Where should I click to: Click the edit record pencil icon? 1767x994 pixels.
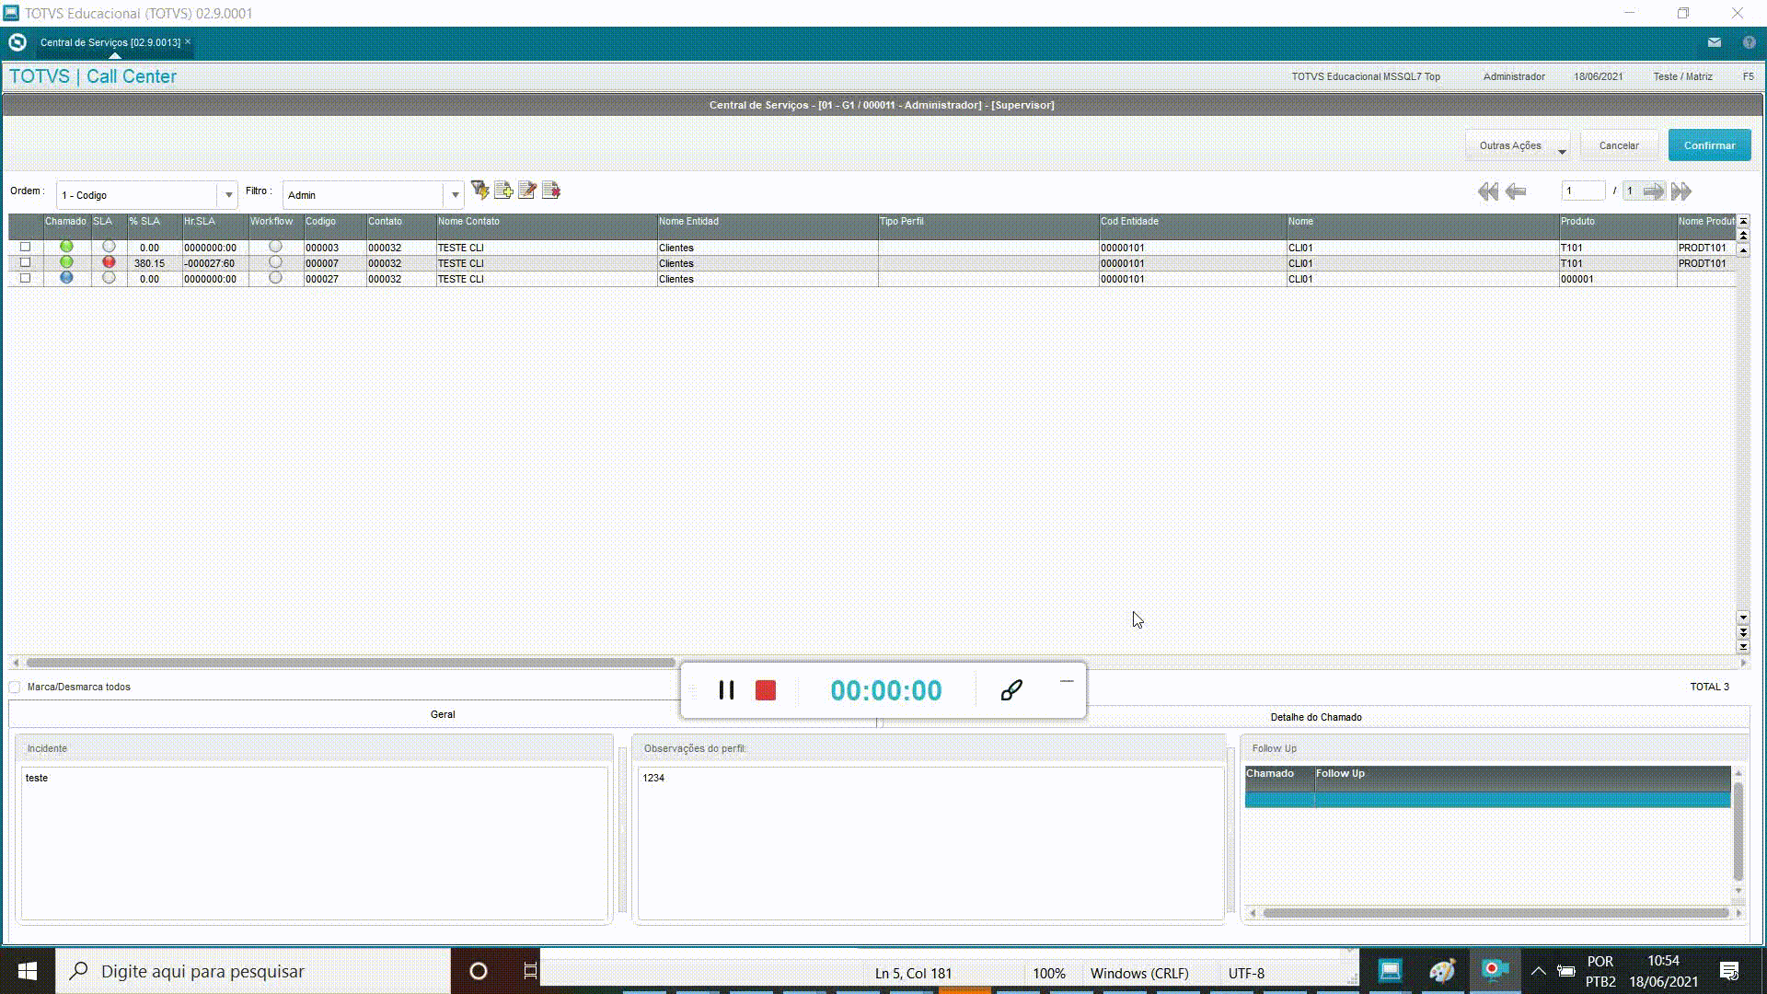(x=527, y=191)
